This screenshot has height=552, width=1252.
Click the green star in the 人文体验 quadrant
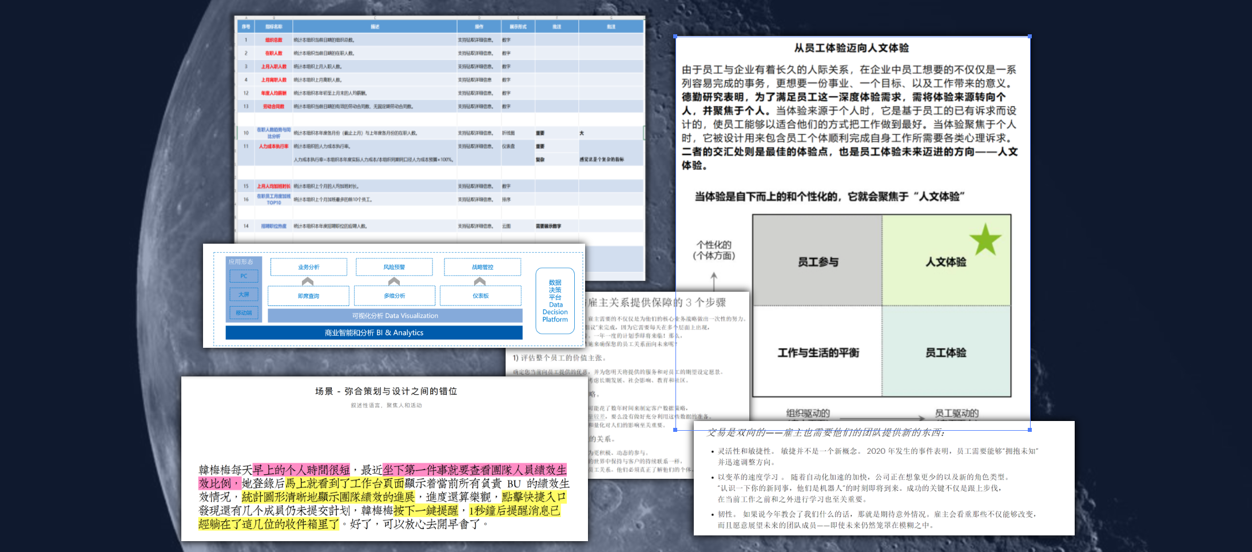[x=985, y=240]
